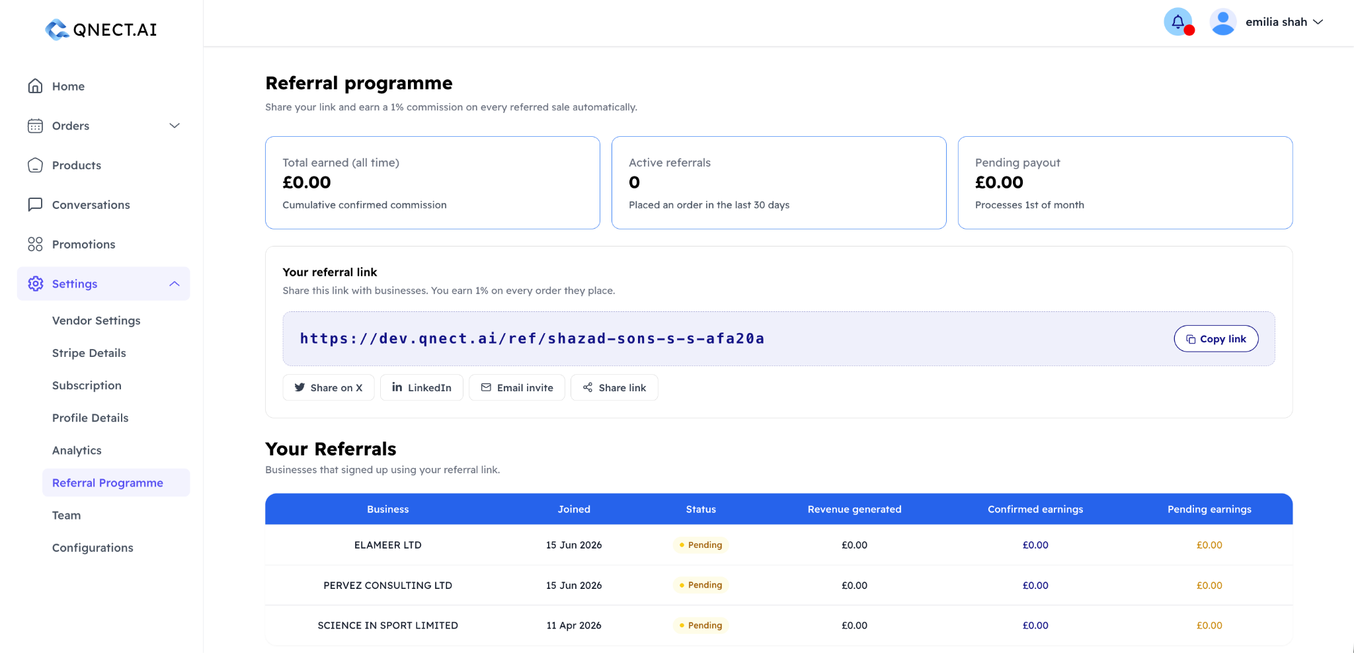This screenshot has width=1354, height=653.
Task: Select Referral Programme in sidebar
Action: pyautogui.click(x=116, y=482)
